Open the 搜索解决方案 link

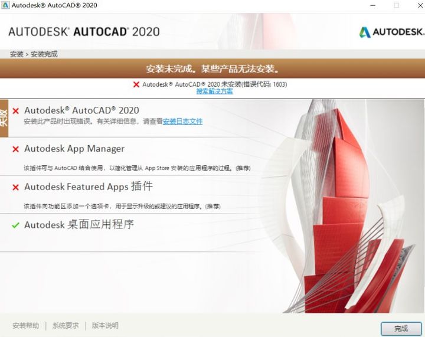pyautogui.click(x=214, y=91)
